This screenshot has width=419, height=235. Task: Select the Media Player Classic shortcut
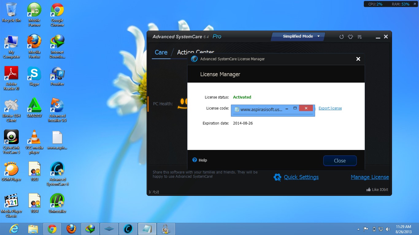point(11,206)
